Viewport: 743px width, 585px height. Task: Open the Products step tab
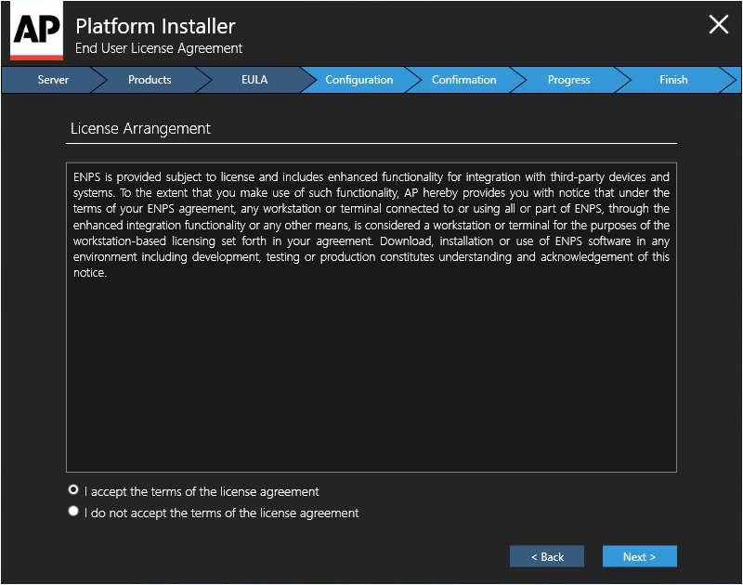click(150, 80)
